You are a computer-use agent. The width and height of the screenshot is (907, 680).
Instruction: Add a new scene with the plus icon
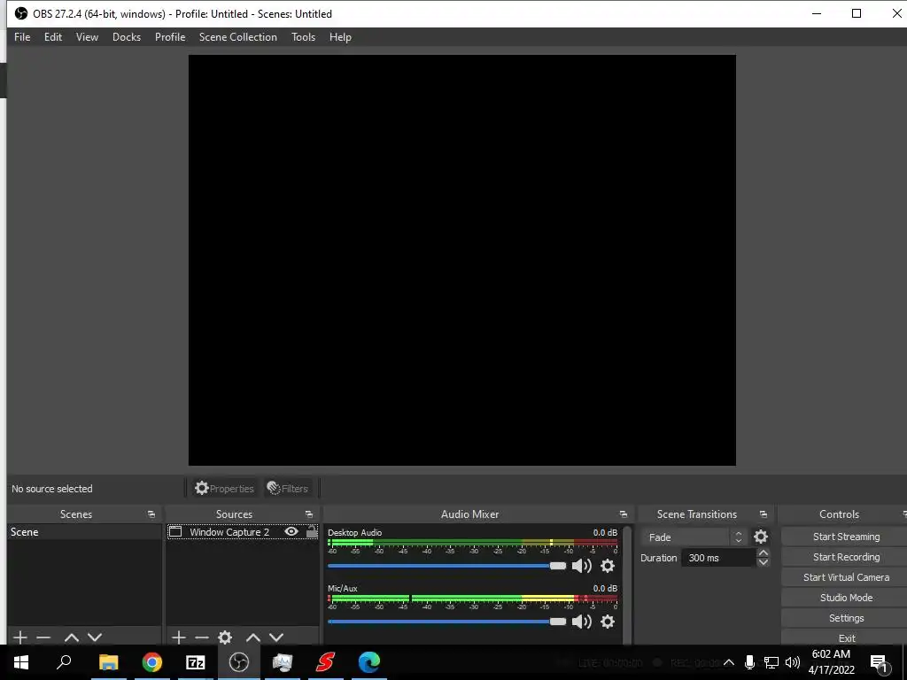click(20, 637)
